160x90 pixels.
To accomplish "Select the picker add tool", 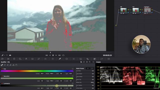I will click(8, 65).
